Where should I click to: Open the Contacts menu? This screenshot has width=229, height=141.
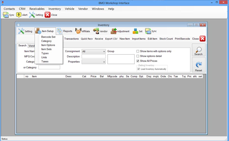pyautogui.click(x=9, y=9)
